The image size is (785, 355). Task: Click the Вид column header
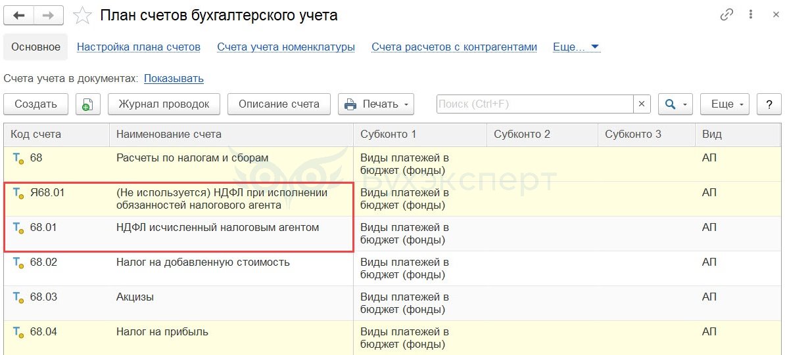click(738, 134)
